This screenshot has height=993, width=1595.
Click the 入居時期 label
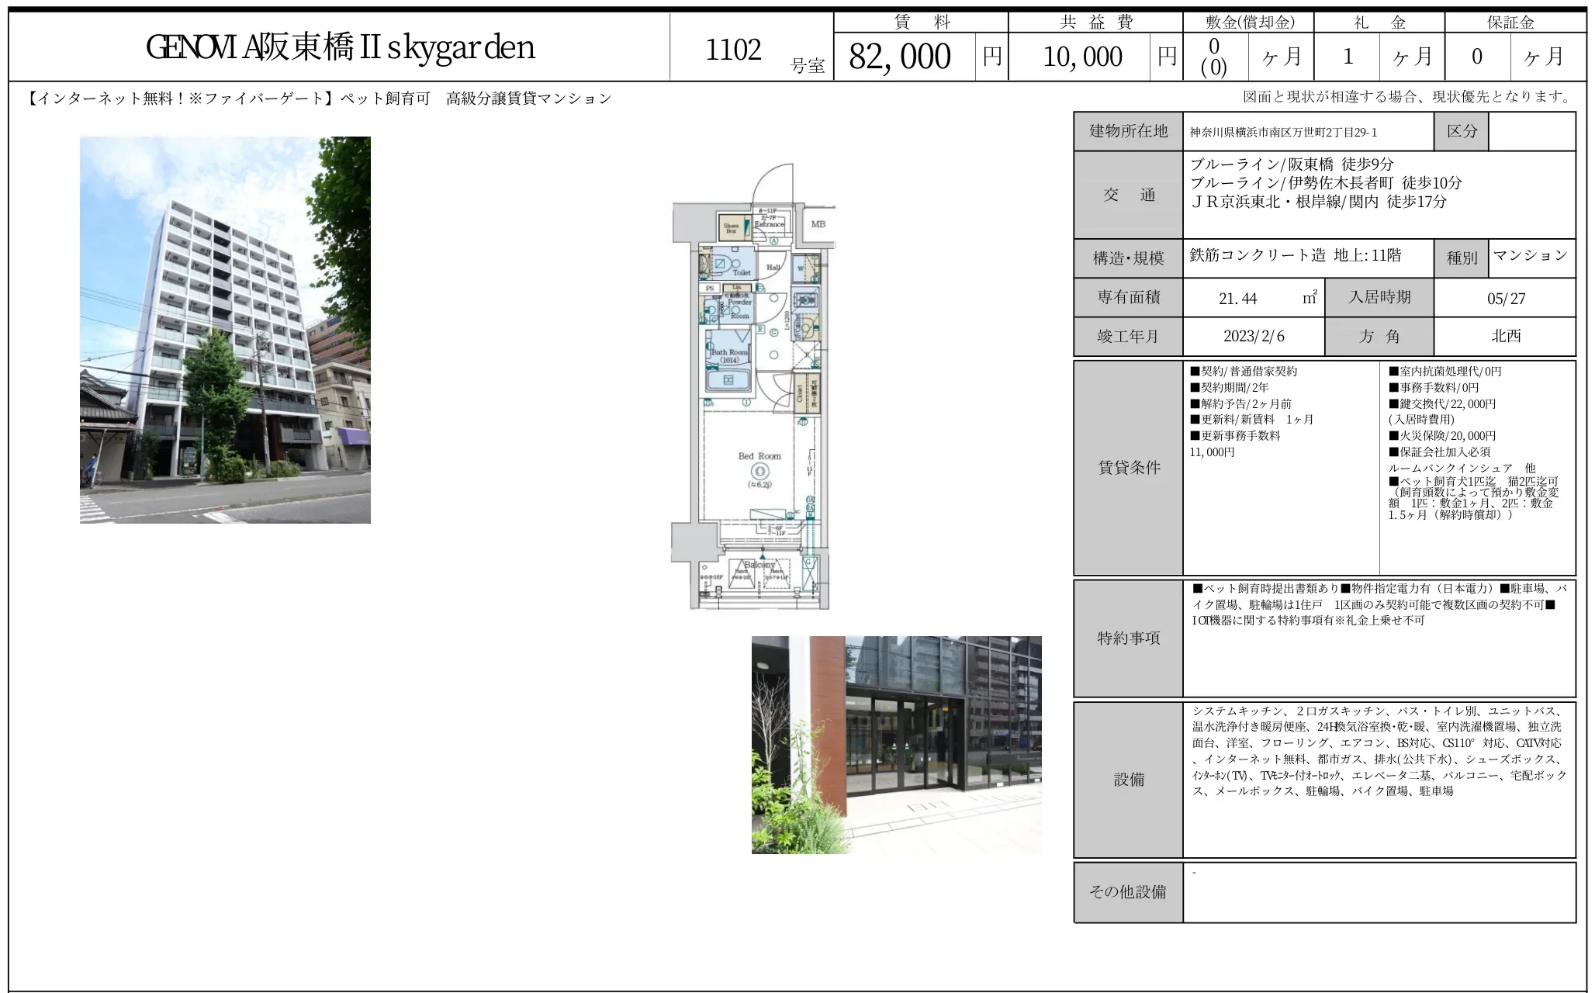(1379, 297)
